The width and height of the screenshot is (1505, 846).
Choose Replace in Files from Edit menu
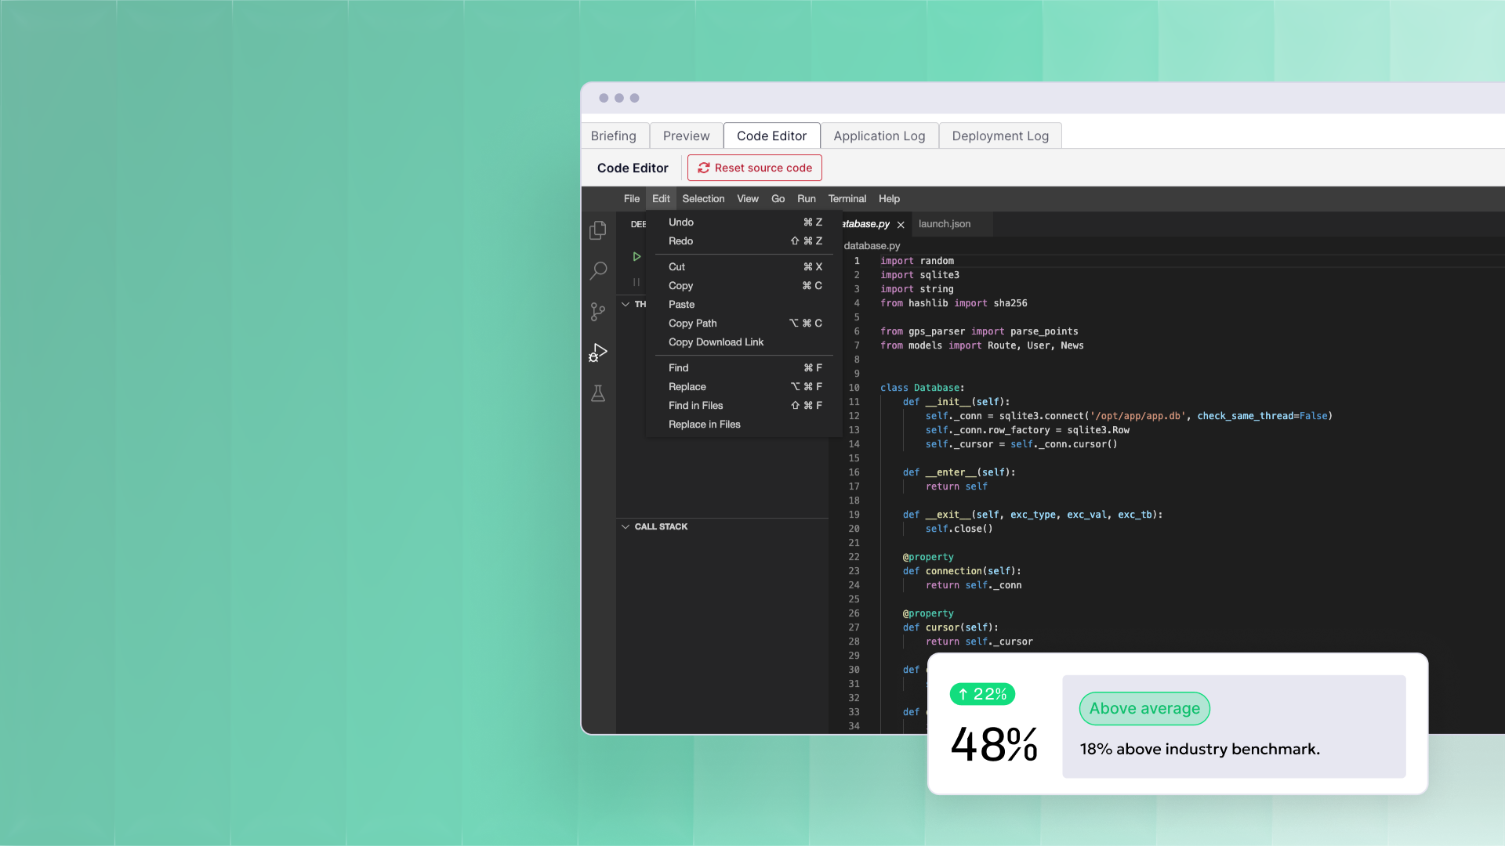point(704,425)
